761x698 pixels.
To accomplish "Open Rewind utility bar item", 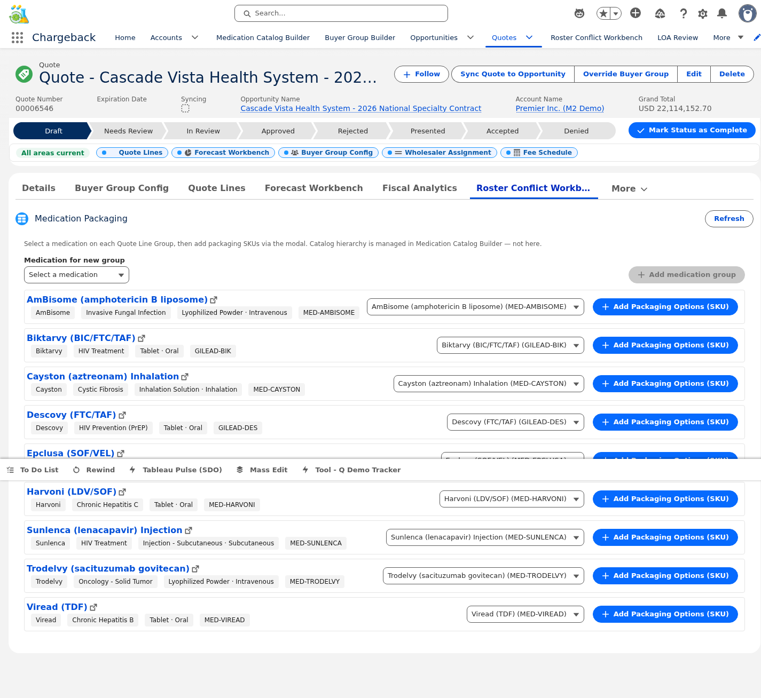I will [94, 470].
